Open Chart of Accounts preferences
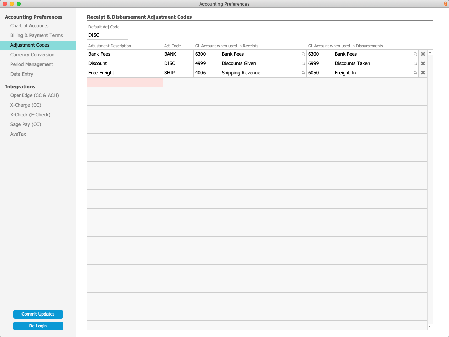This screenshot has width=449, height=337. pos(29,26)
